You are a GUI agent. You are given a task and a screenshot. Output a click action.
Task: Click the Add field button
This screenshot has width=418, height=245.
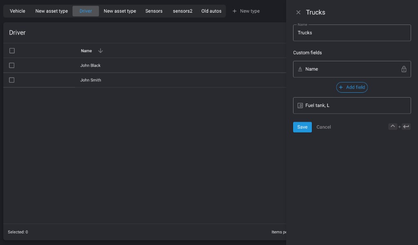352,87
